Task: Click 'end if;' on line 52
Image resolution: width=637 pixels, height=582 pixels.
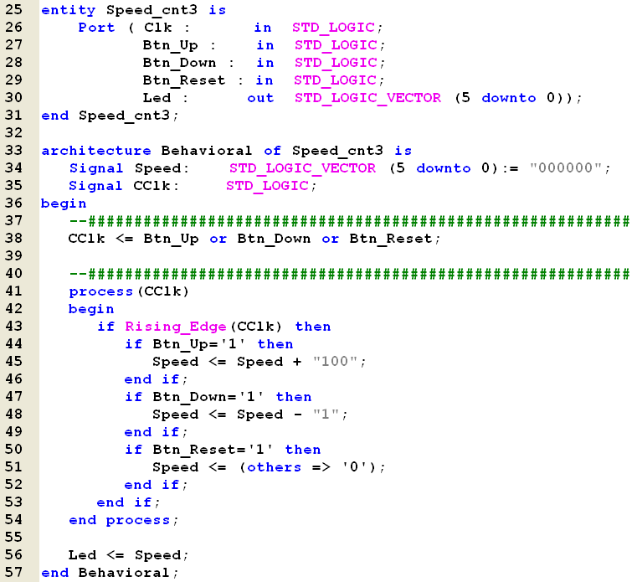Action: (156, 485)
